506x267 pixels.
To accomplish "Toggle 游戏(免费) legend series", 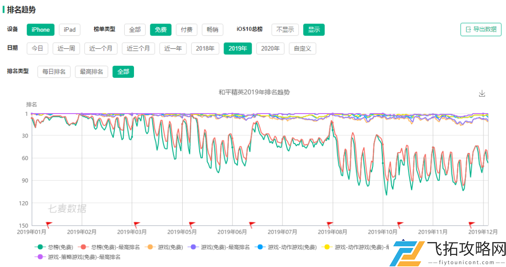I will pyautogui.click(x=164, y=247).
